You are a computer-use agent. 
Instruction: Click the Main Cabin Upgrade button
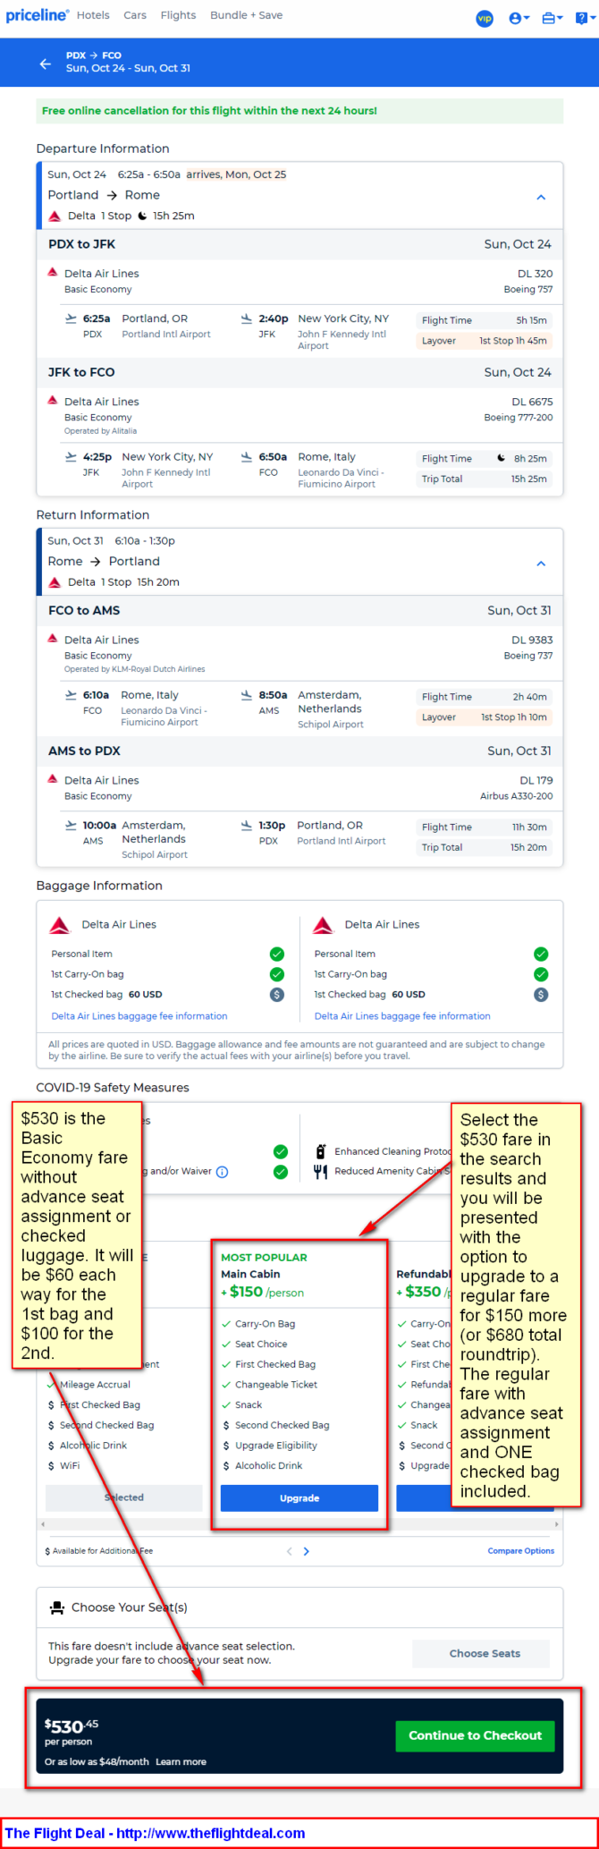[299, 1497]
